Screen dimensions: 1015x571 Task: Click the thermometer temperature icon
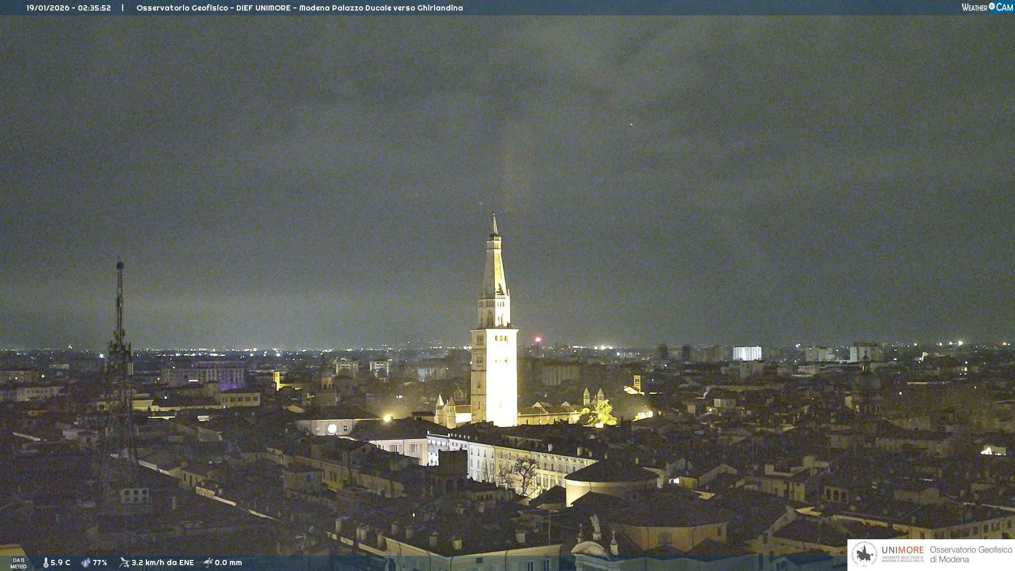pos(45,563)
